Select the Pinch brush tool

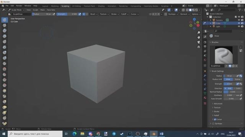click(5, 96)
